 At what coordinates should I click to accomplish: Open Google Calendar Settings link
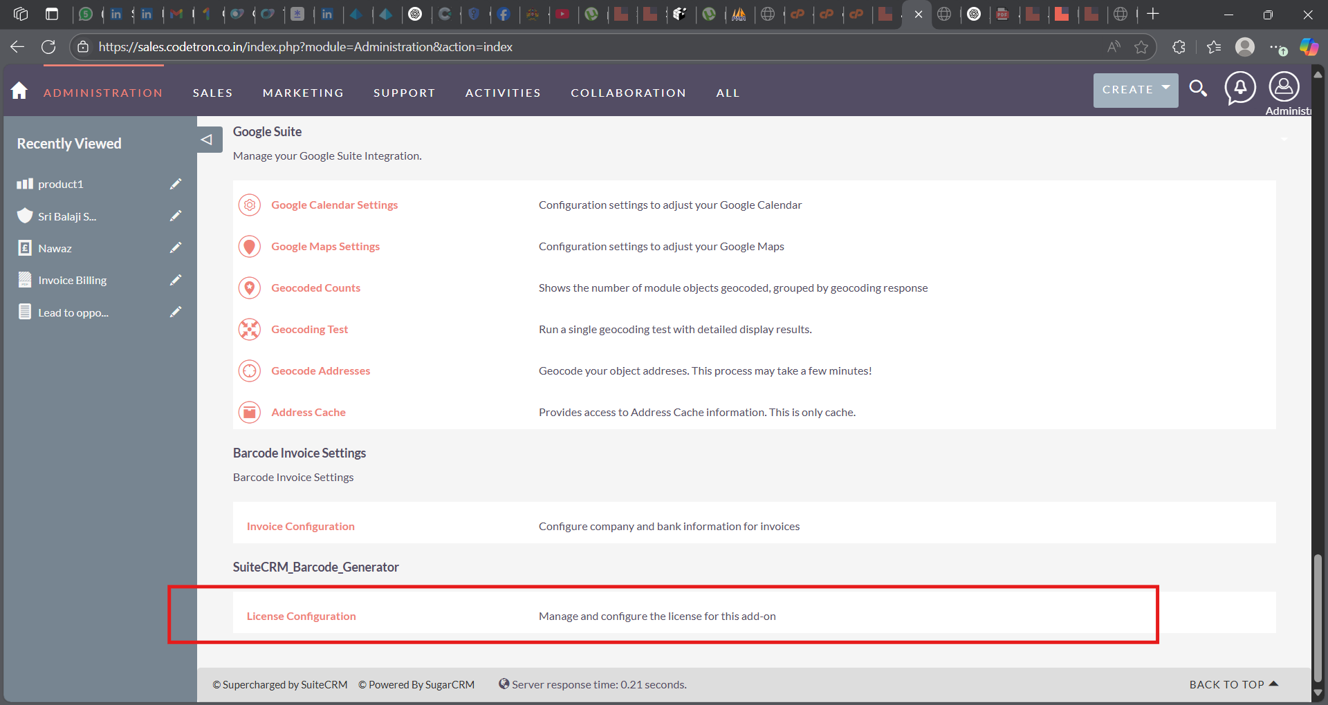(x=334, y=205)
